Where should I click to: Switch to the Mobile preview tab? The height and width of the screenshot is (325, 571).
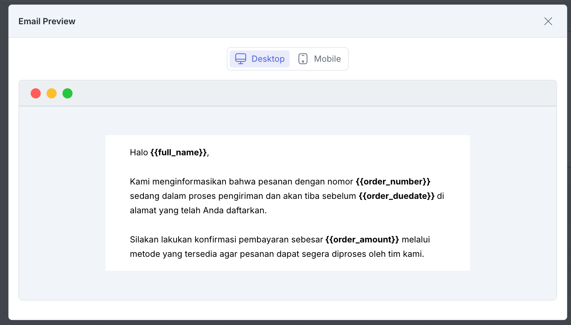tap(319, 59)
